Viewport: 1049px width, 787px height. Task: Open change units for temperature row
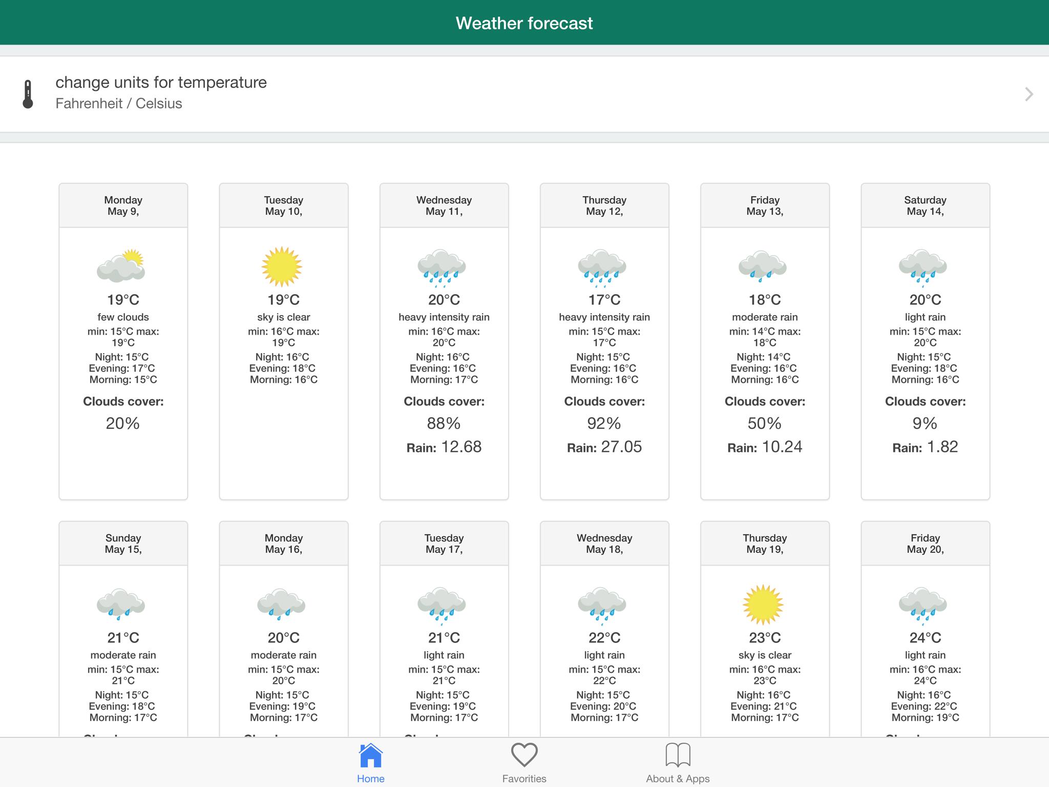(x=524, y=94)
